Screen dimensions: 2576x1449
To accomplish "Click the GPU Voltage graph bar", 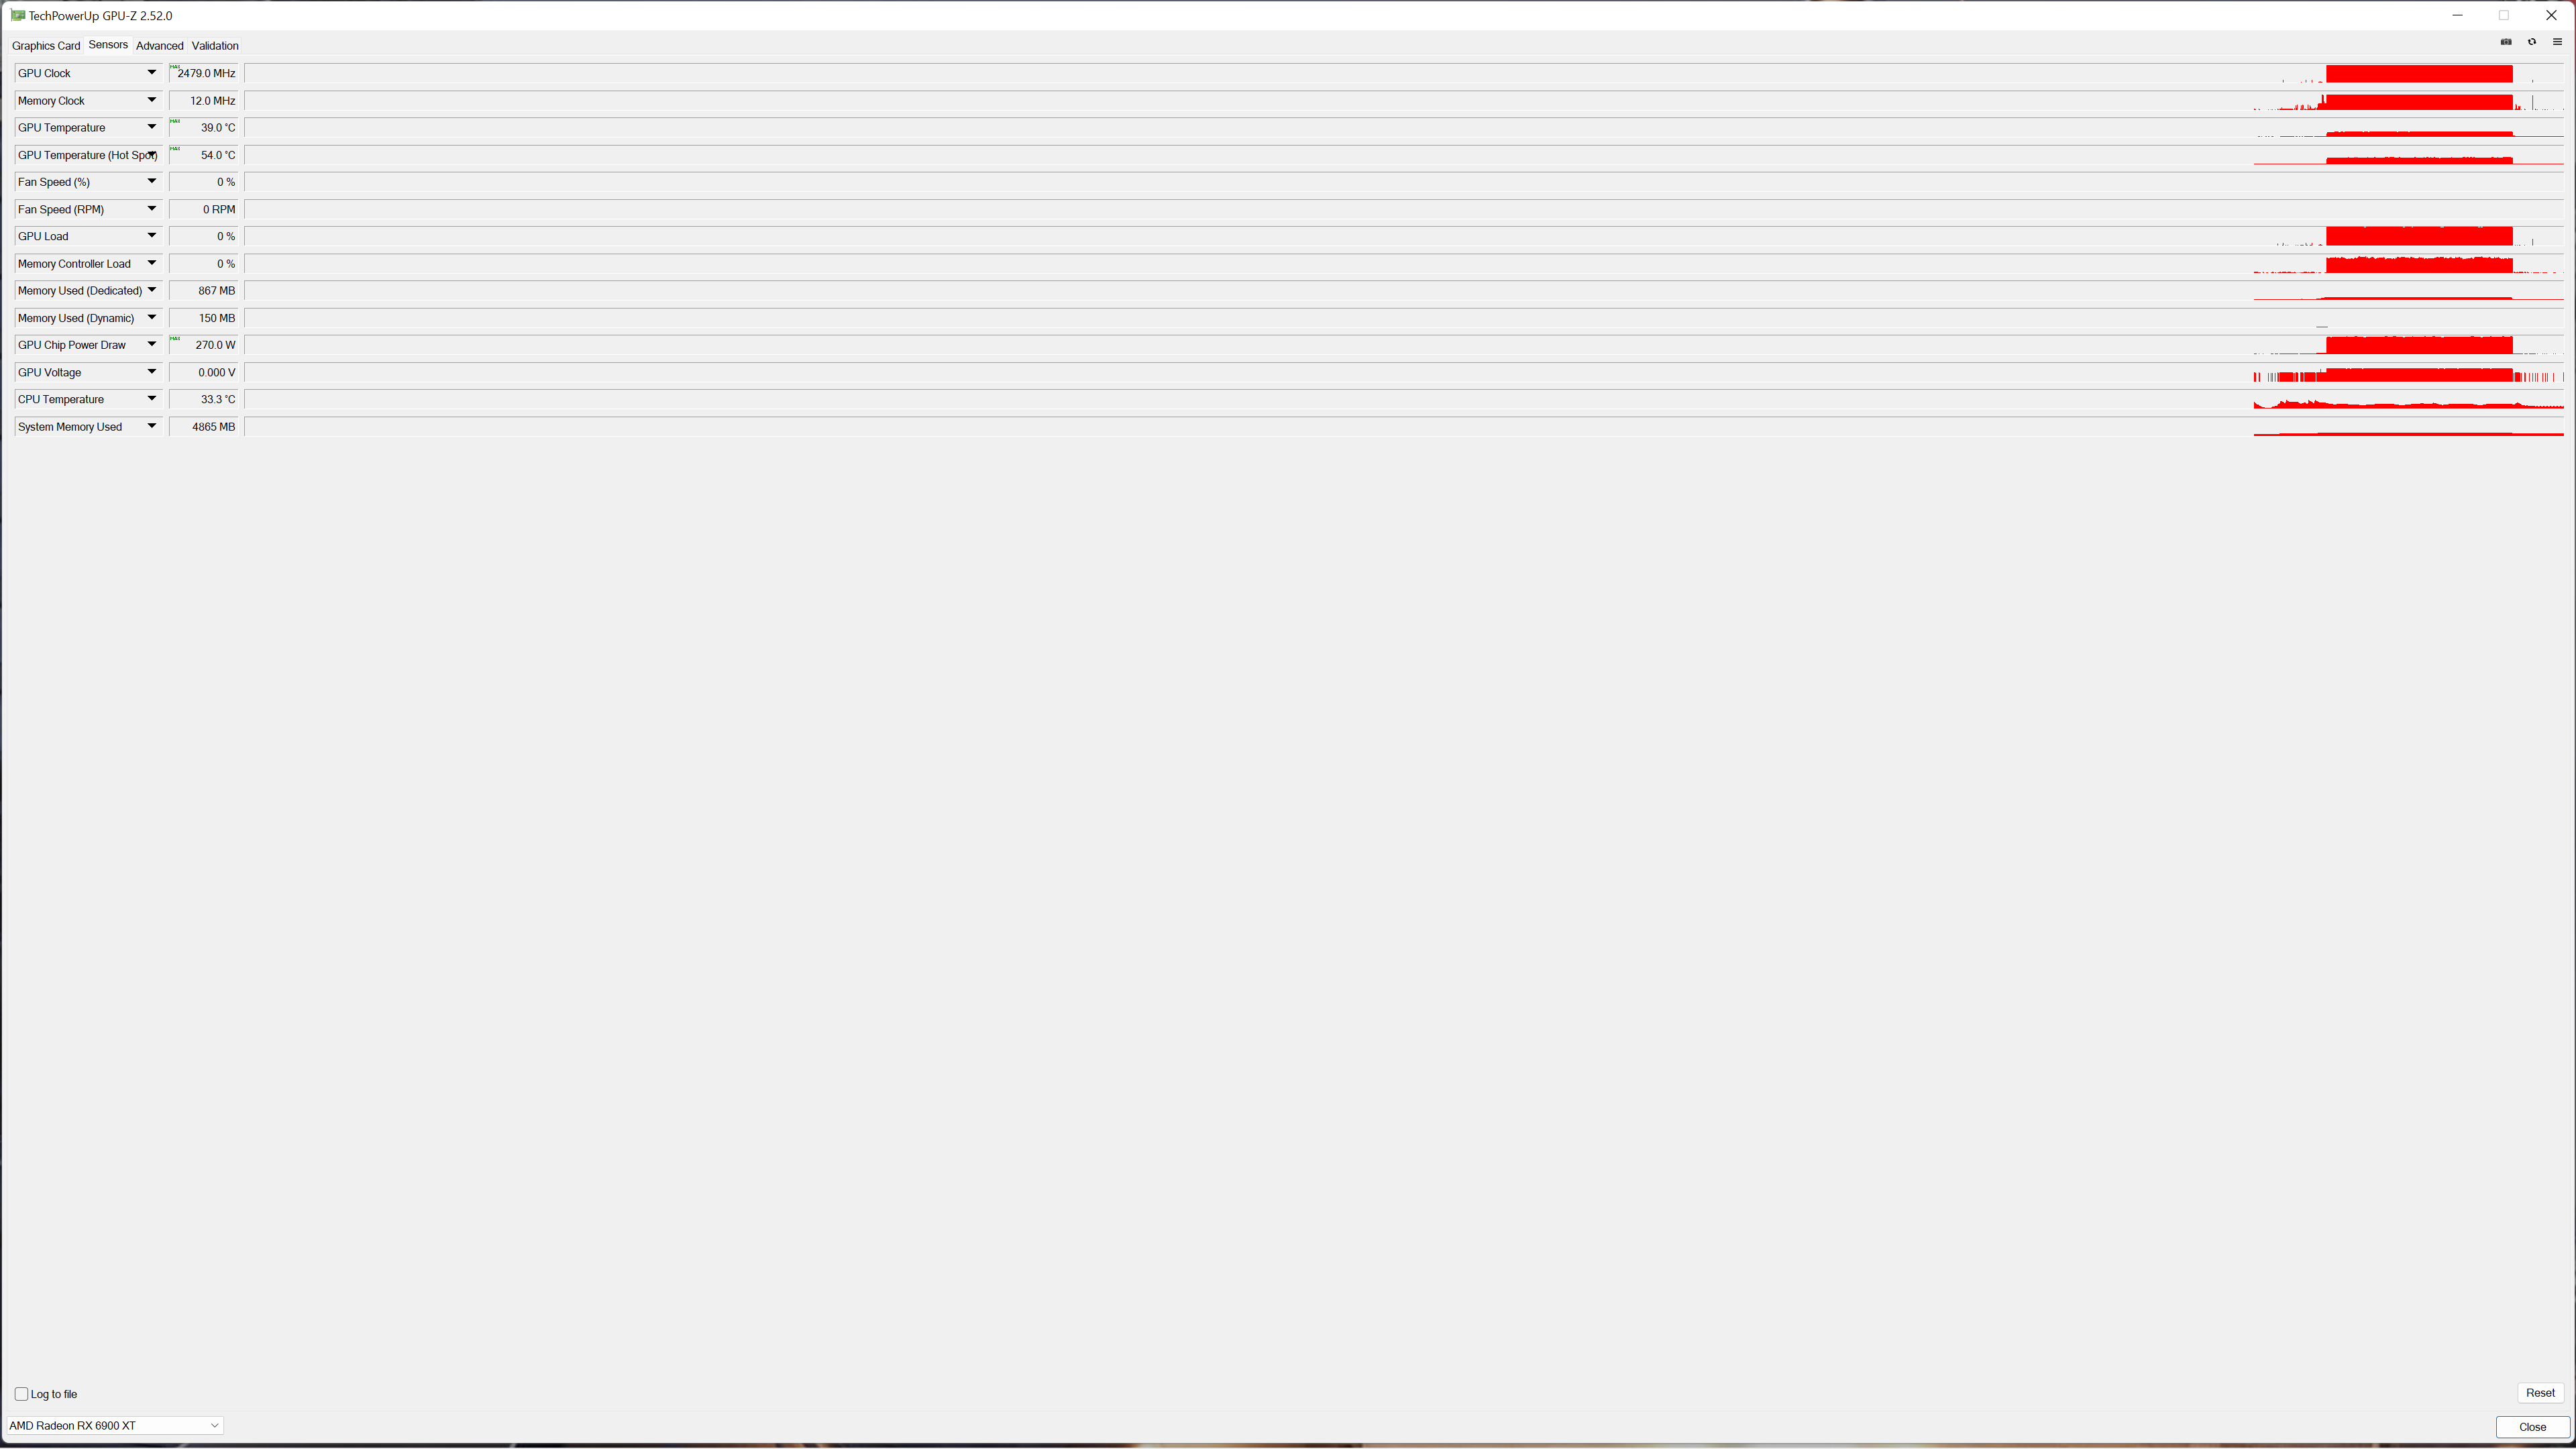I will coord(1405,372).
